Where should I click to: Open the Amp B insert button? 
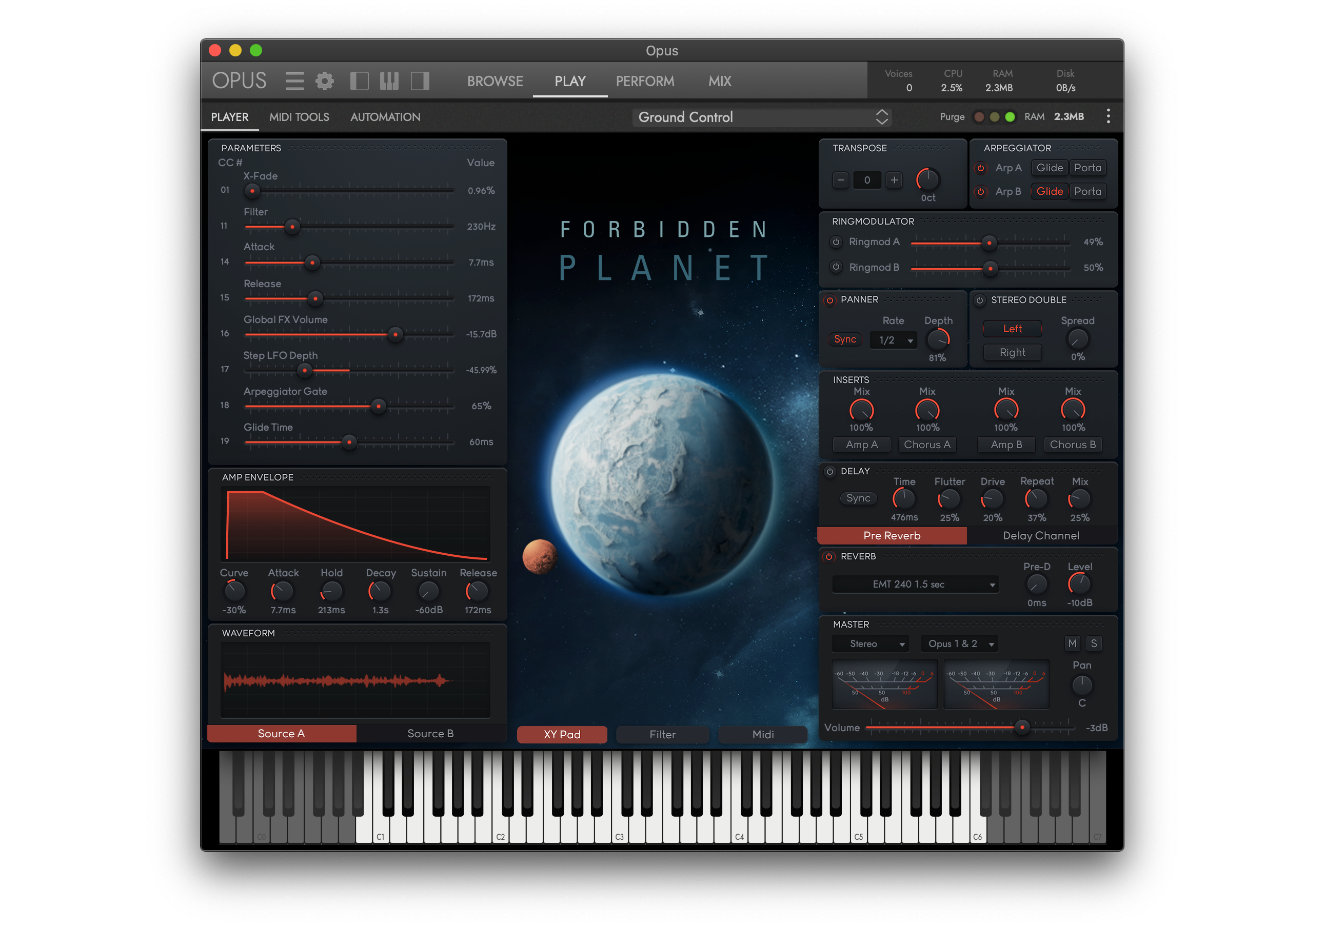tap(1006, 445)
